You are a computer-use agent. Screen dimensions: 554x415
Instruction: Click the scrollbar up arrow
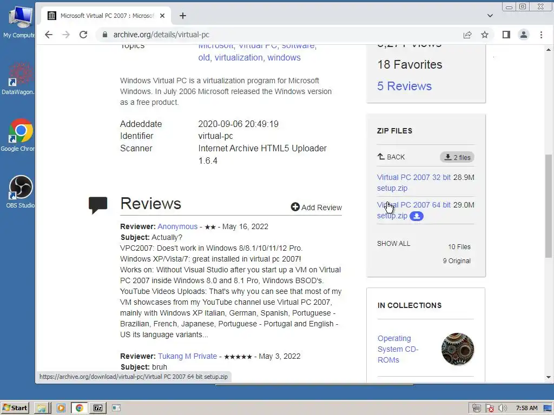(x=549, y=50)
